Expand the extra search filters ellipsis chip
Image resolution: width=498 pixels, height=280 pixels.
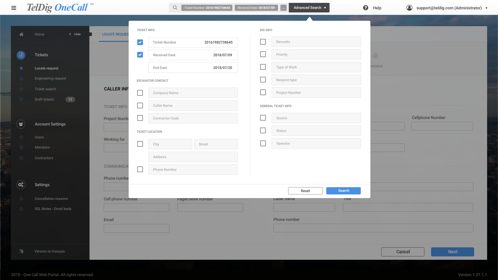click(x=283, y=8)
